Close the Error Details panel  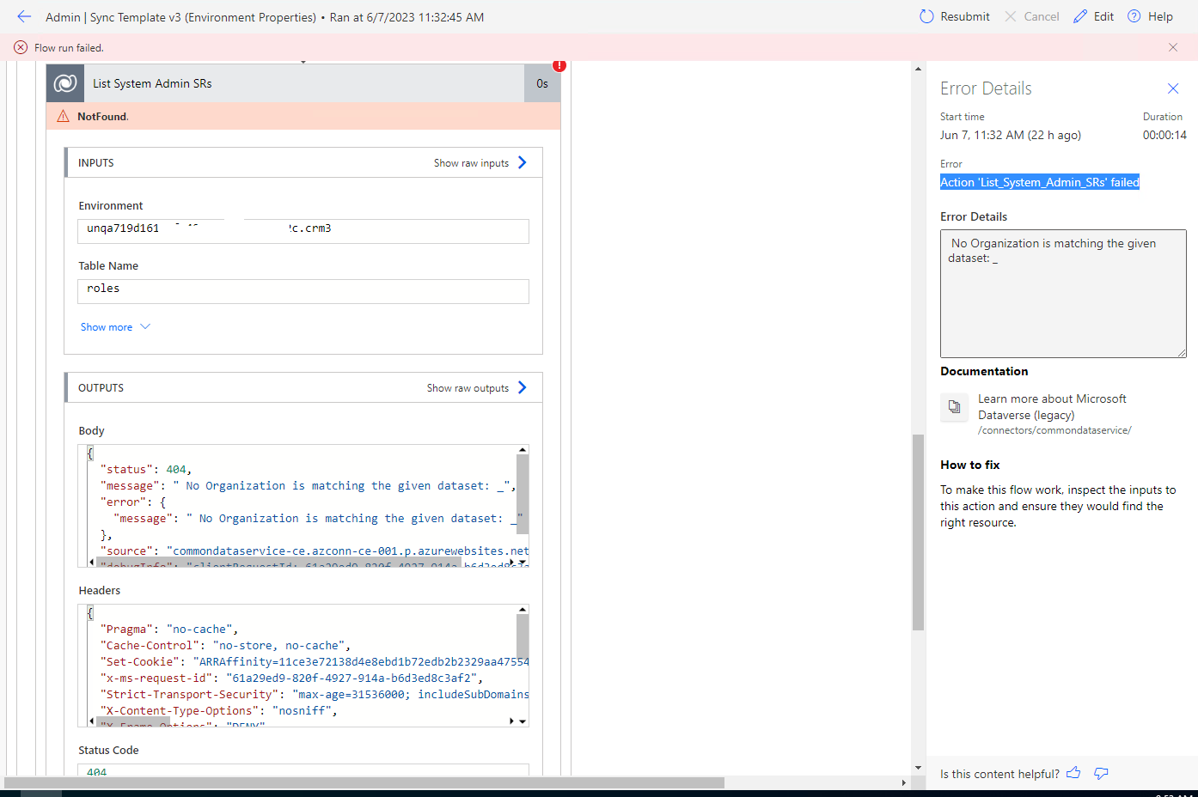click(x=1173, y=88)
